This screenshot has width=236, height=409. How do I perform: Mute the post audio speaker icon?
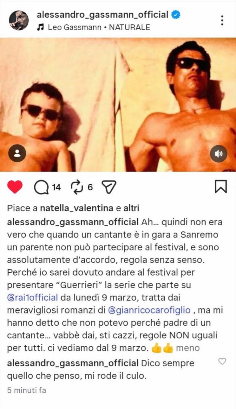click(x=219, y=154)
